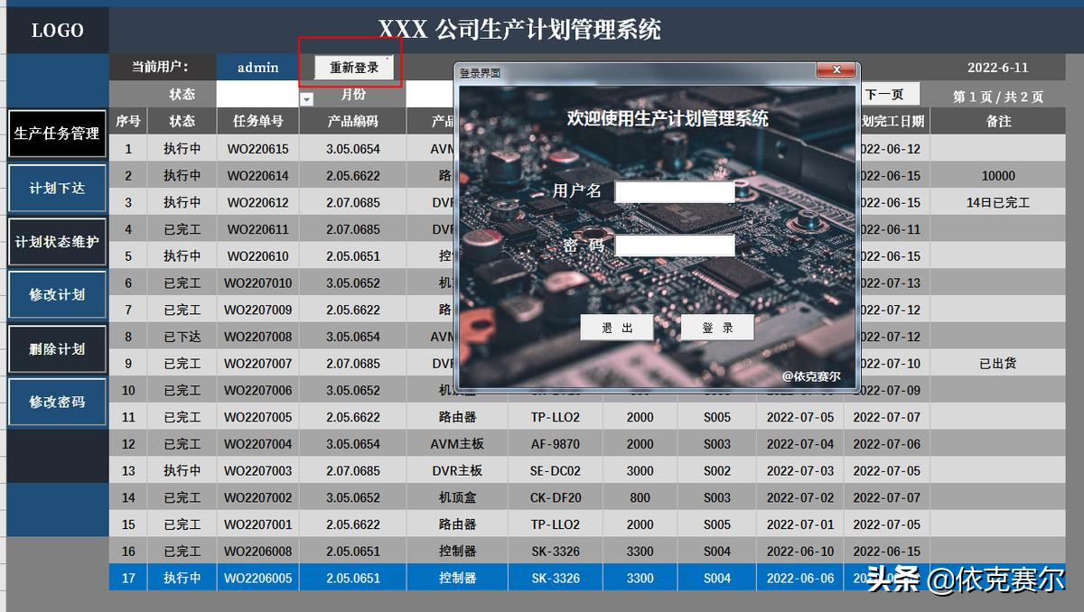
Task: Click the 登录 button in the login dialog
Action: (718, 328)
